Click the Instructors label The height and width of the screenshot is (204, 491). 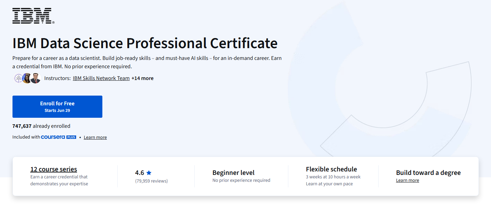click(x=58, y=78)
